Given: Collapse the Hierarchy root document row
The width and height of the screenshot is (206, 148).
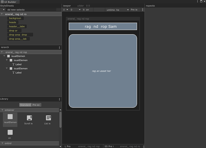Looking at the screenshot, I should (2, 52).
